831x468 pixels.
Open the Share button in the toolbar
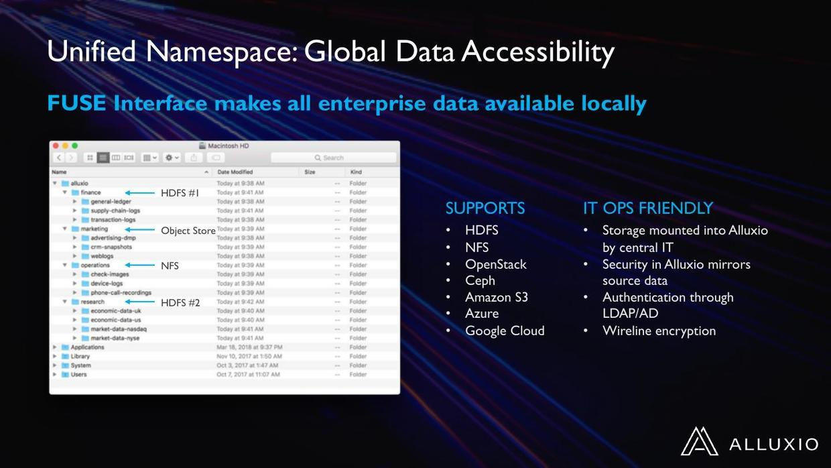coord(194,158)
